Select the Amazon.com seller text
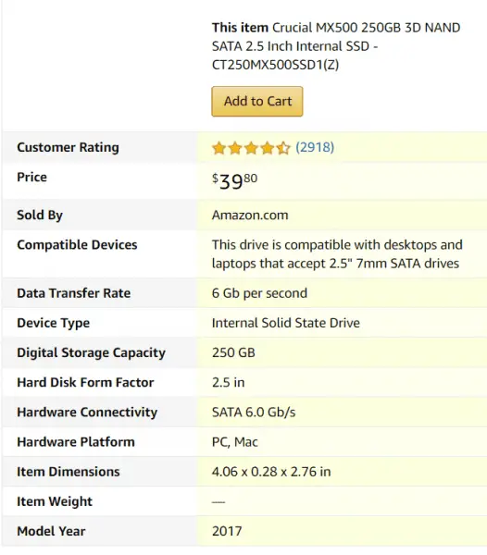487x555 pixels. click(250, 215)
